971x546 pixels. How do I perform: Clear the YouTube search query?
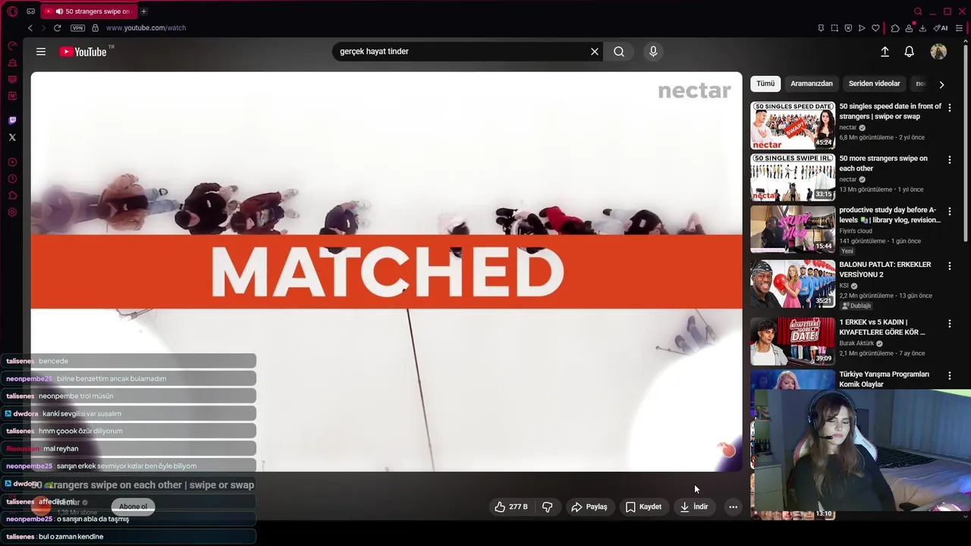(595, 52)
